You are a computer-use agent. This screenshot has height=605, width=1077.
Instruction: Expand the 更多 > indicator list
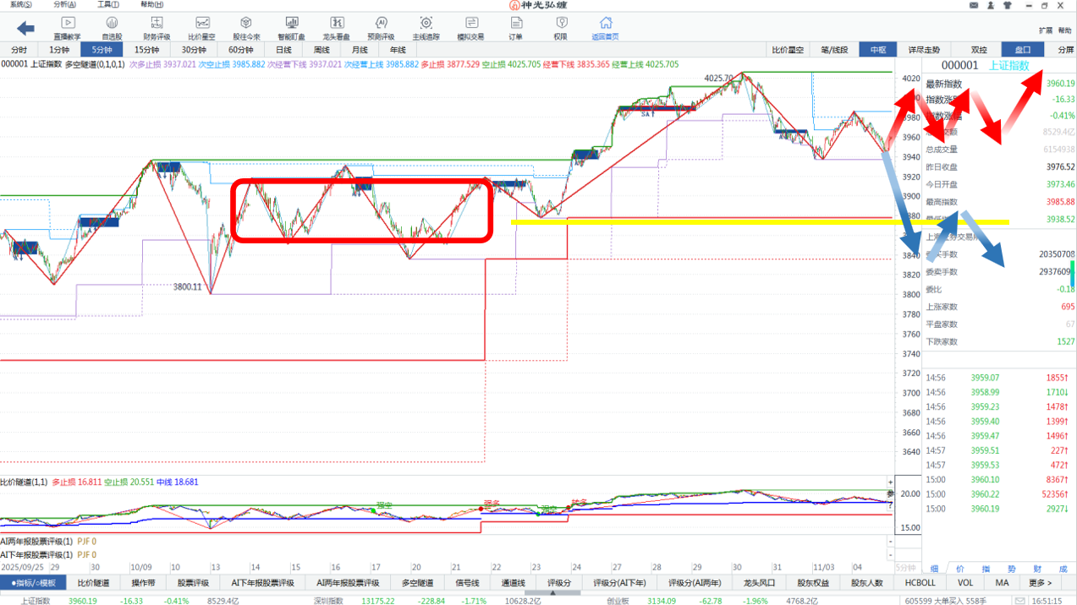click(x=1041, y=583)
